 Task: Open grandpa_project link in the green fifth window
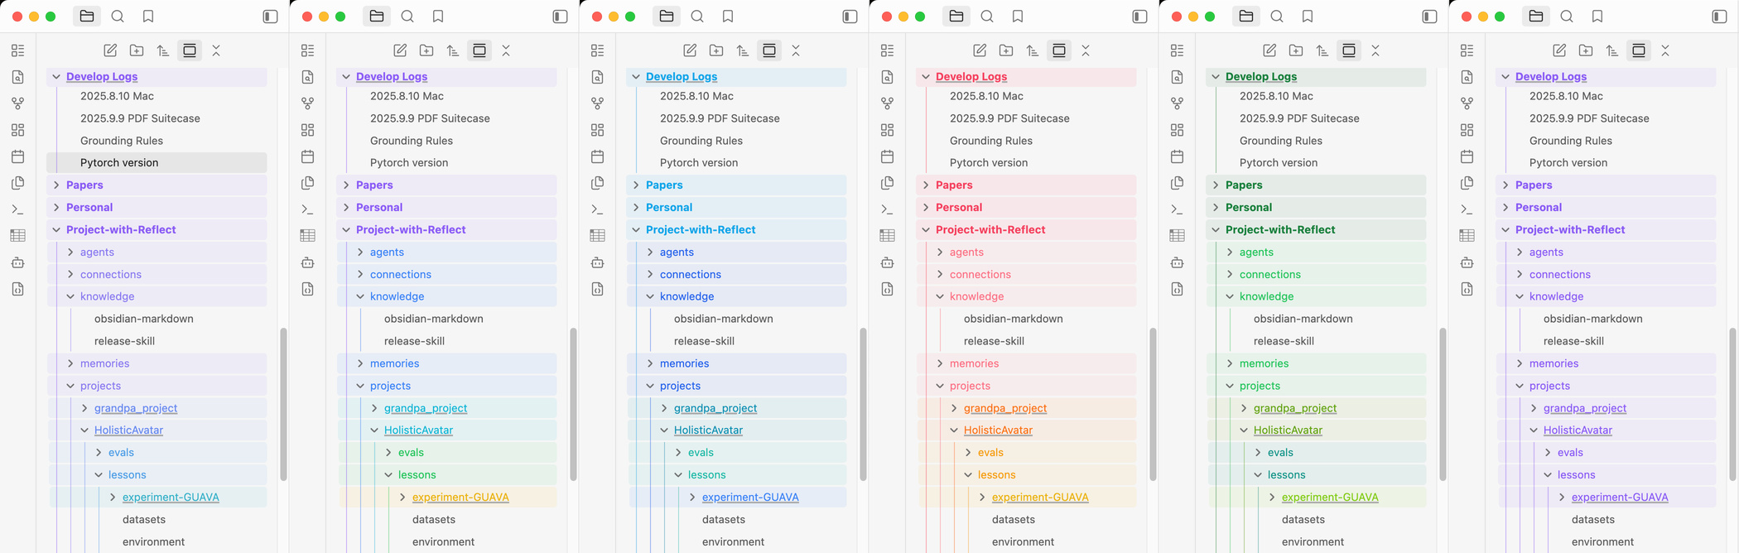(1295, 408)
